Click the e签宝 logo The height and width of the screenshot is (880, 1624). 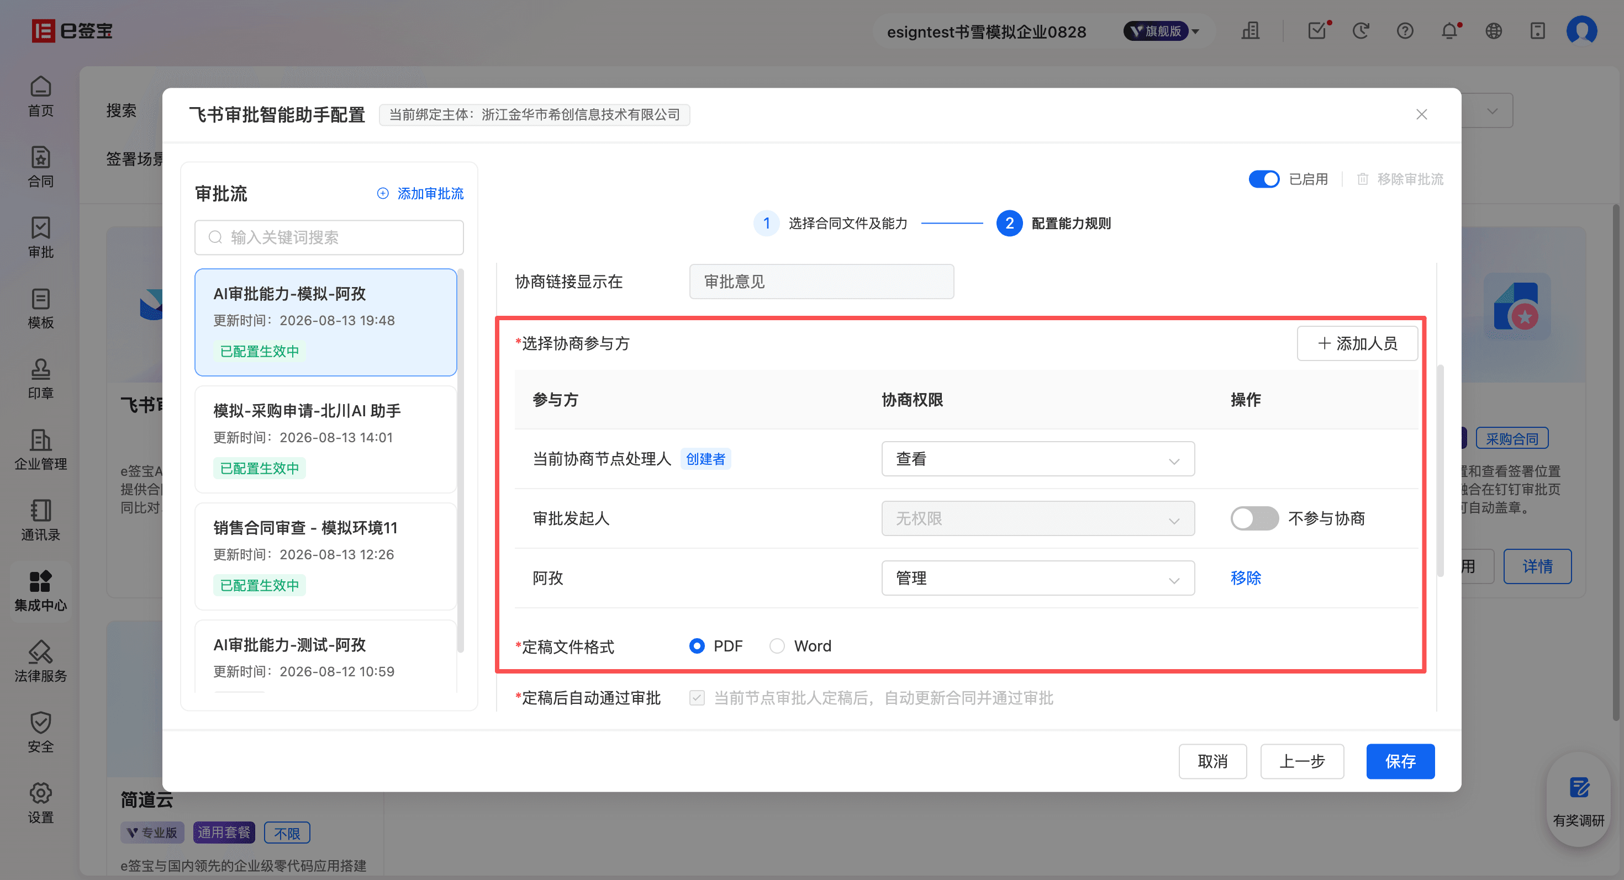pyautogui.click(x=72, y=30)
